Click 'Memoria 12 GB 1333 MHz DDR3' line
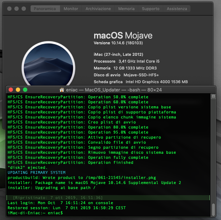Image resolution: width=221 pixels, height=220 pixels. 125,68
